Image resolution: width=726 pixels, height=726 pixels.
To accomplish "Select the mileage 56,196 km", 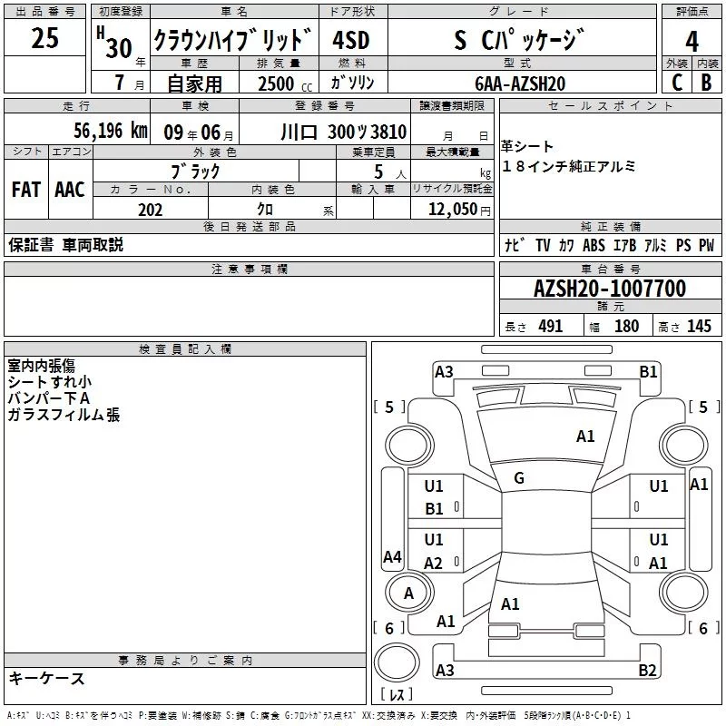I will [111, 131].
